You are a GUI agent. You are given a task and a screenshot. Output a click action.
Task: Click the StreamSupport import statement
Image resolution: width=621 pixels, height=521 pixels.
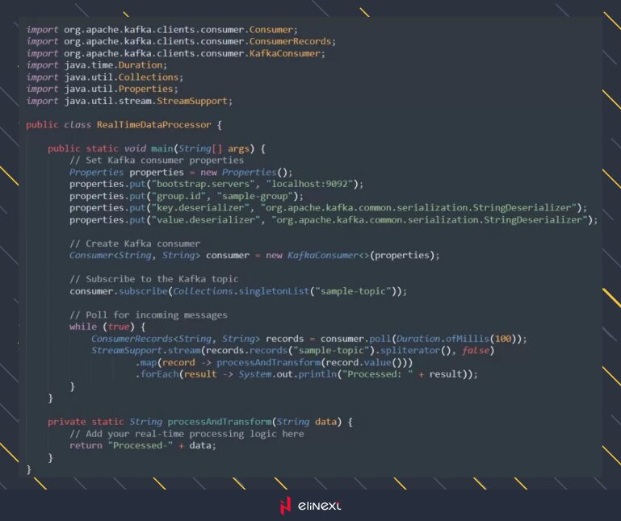[129, 101]
